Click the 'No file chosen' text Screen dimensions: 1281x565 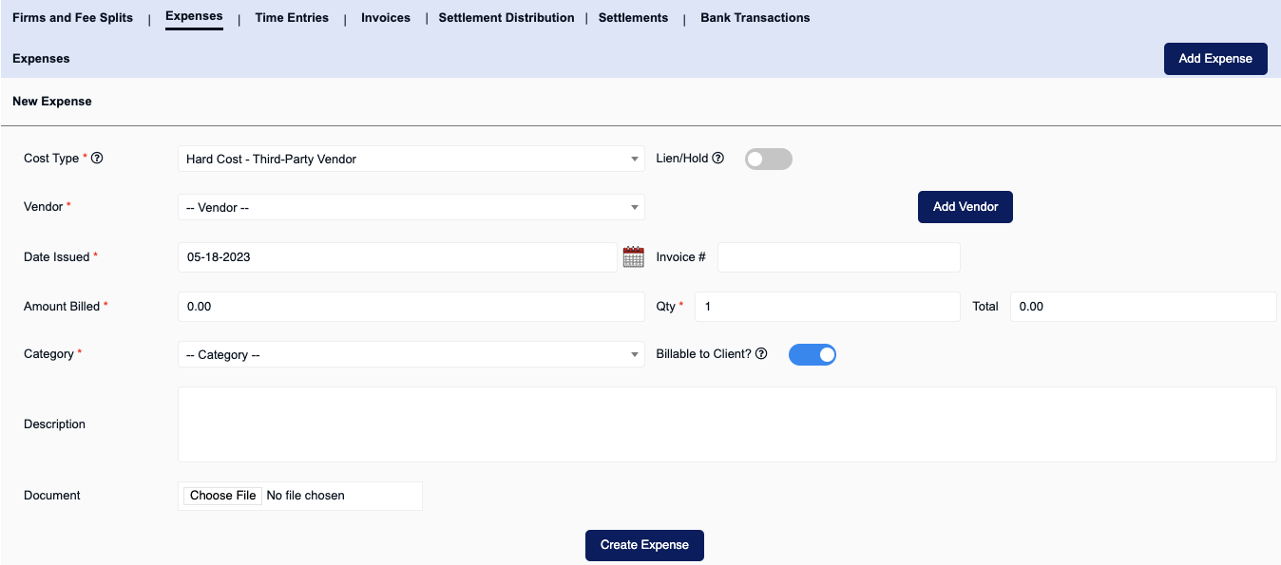tap(306, 496)
